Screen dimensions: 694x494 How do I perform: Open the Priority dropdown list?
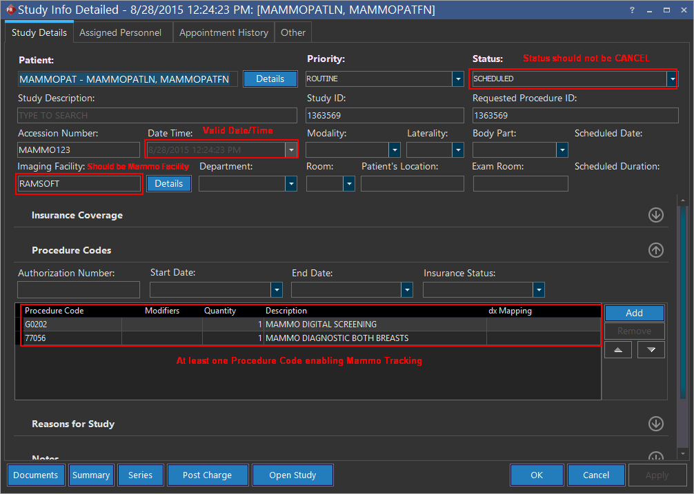[457, 79]
